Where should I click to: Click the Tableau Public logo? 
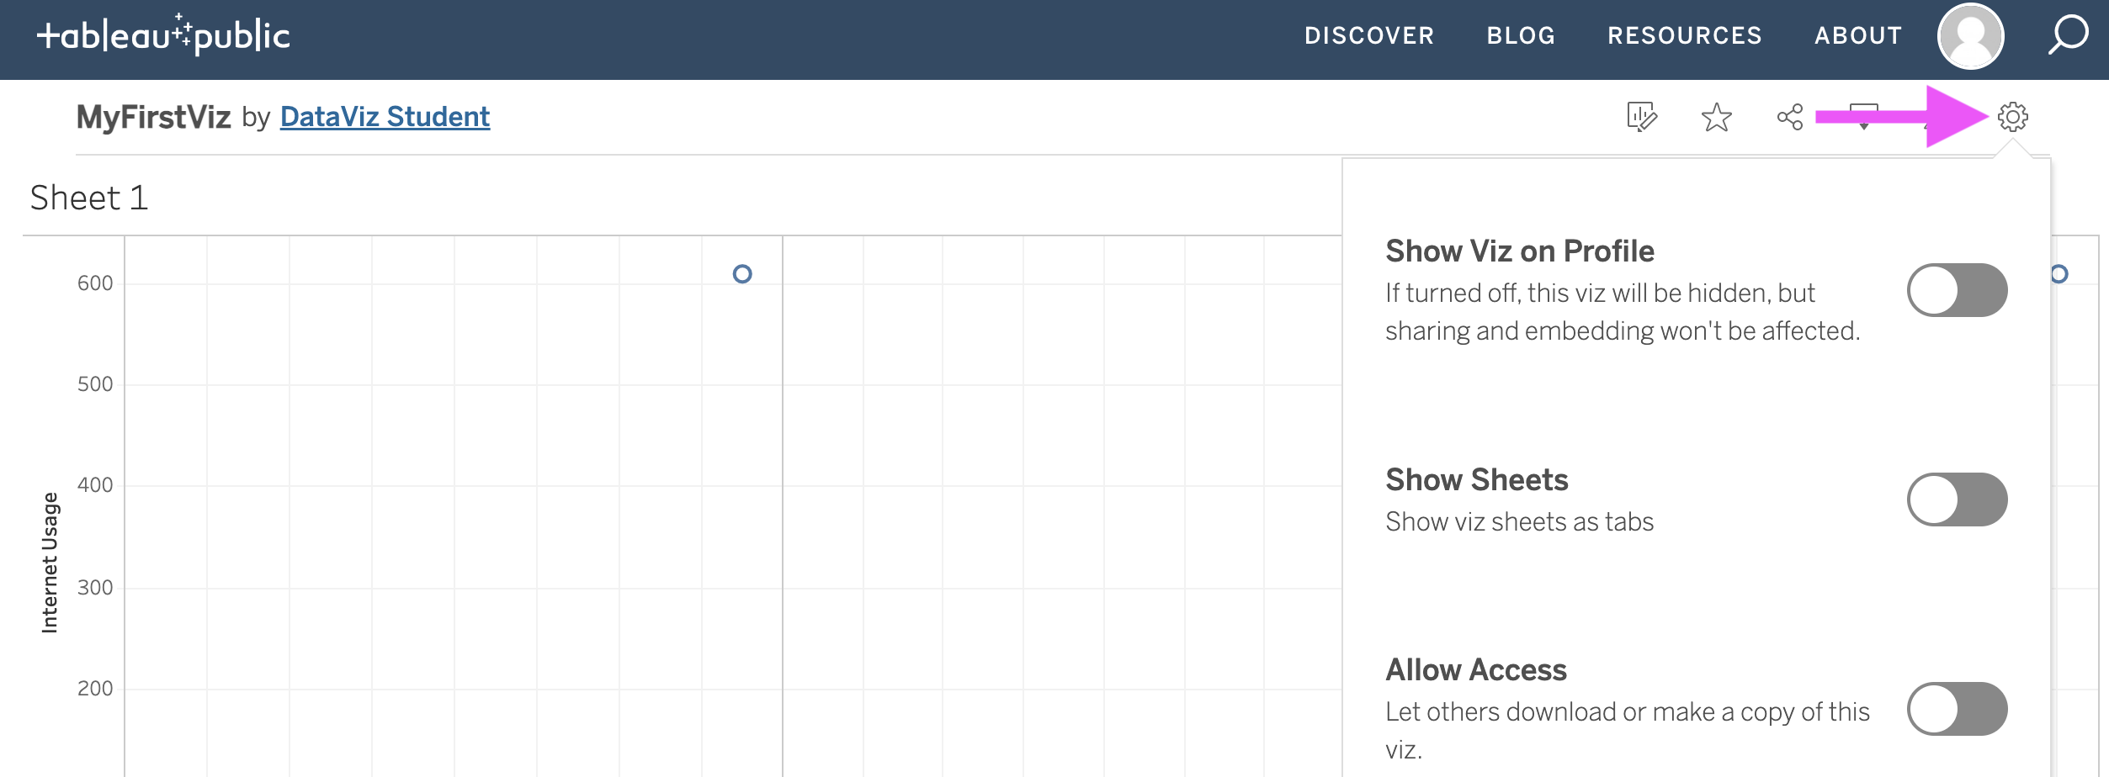tap(162, 35)
